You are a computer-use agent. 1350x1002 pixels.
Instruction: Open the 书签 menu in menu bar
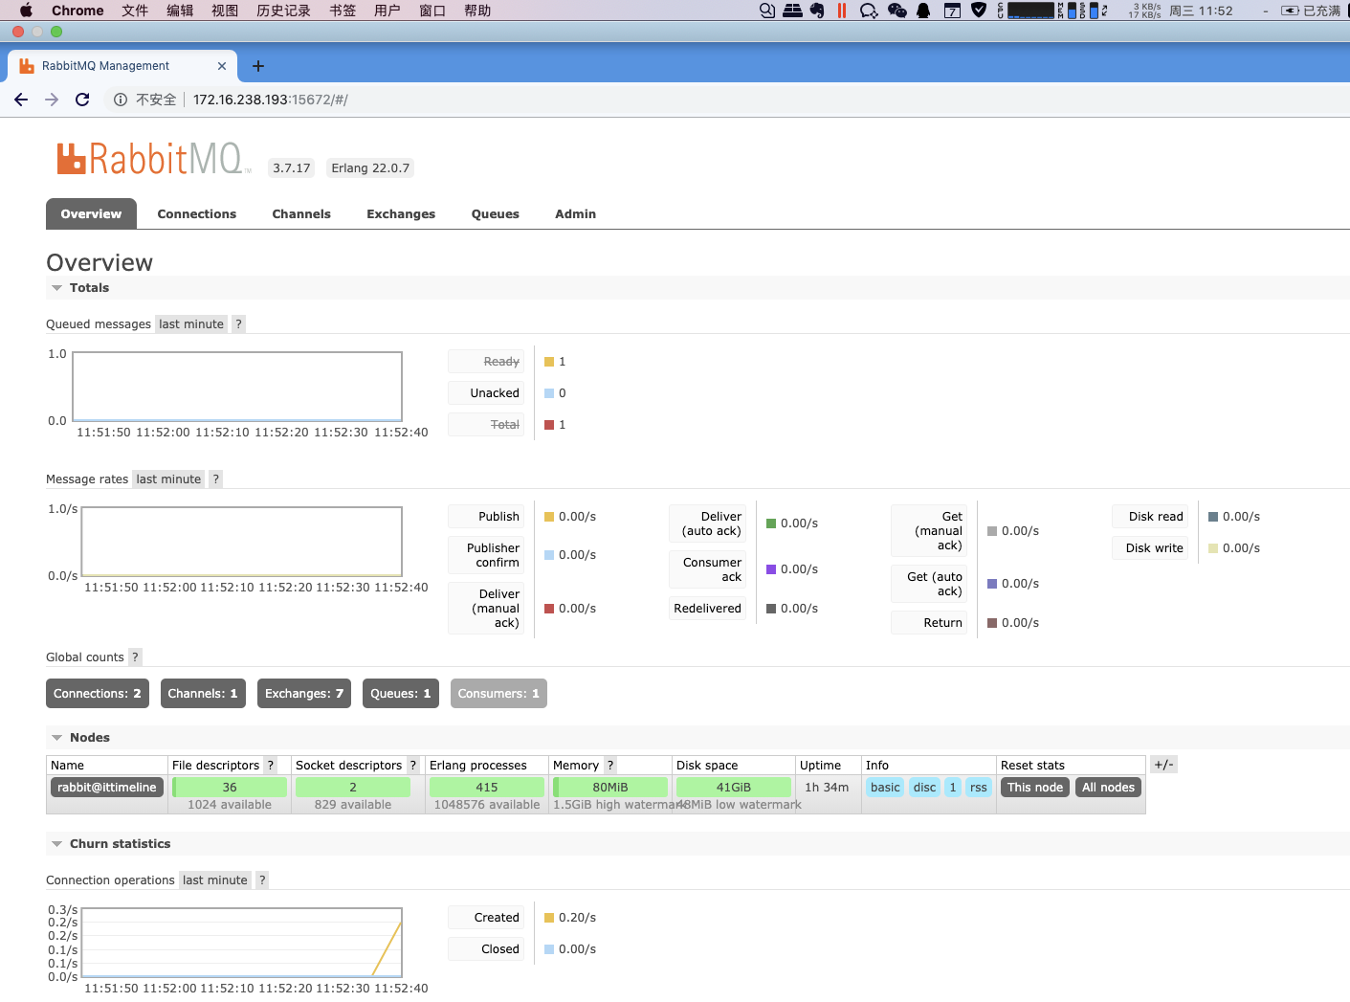tap(343, 11)
